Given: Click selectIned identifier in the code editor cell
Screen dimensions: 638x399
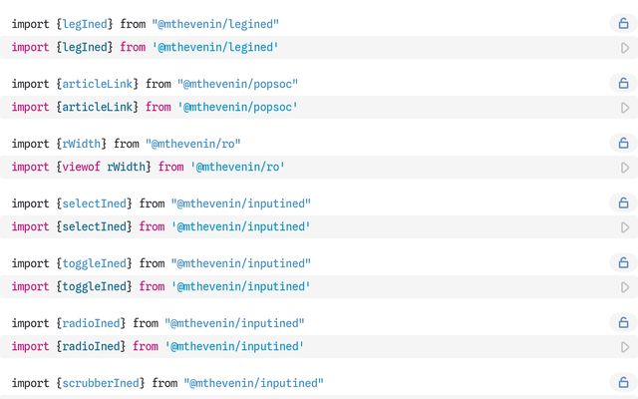Looking at the screenshot, I should point(95,226).
